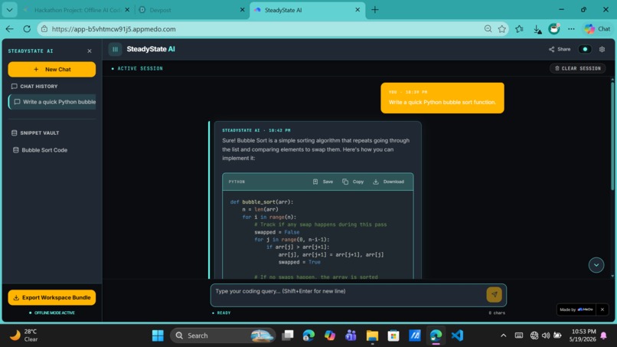Open the settings gear in app header

click(x=602, y=49)
